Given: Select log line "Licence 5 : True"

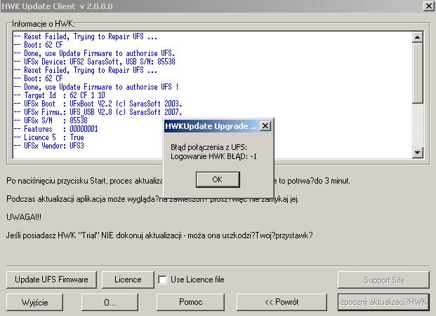Looking at the screenshot, I should pos(48,137).
